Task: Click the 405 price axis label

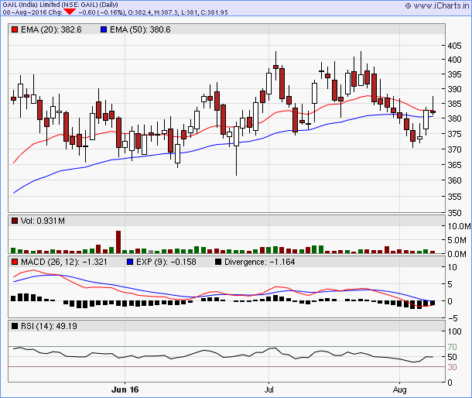Action: [454, 46]
